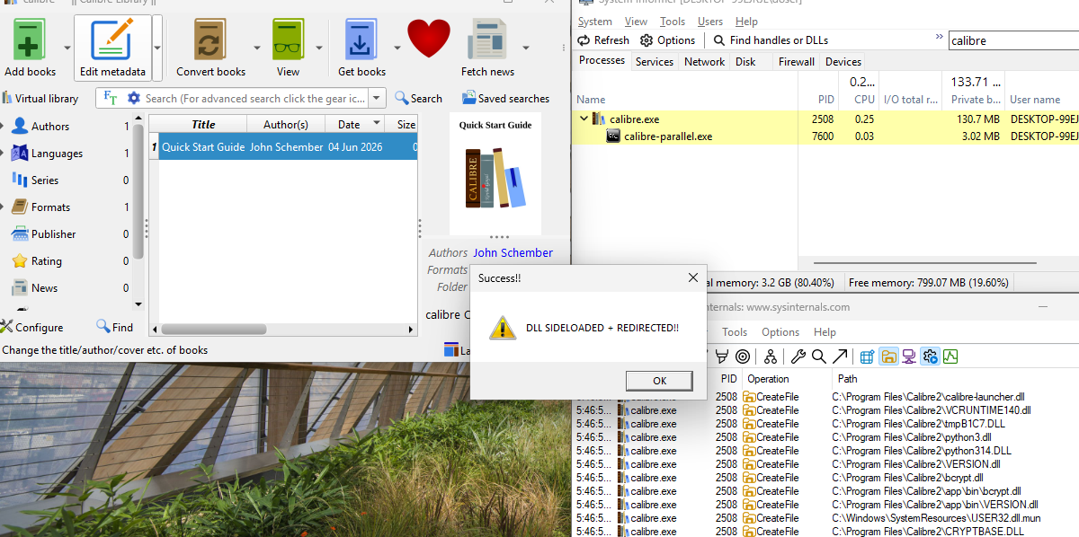Click the Find button in Tag browser
1079x537 pixels.
pos(114,327)
